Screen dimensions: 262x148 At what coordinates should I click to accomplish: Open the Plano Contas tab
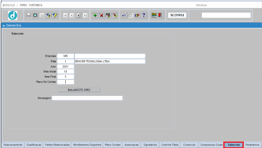112,145
